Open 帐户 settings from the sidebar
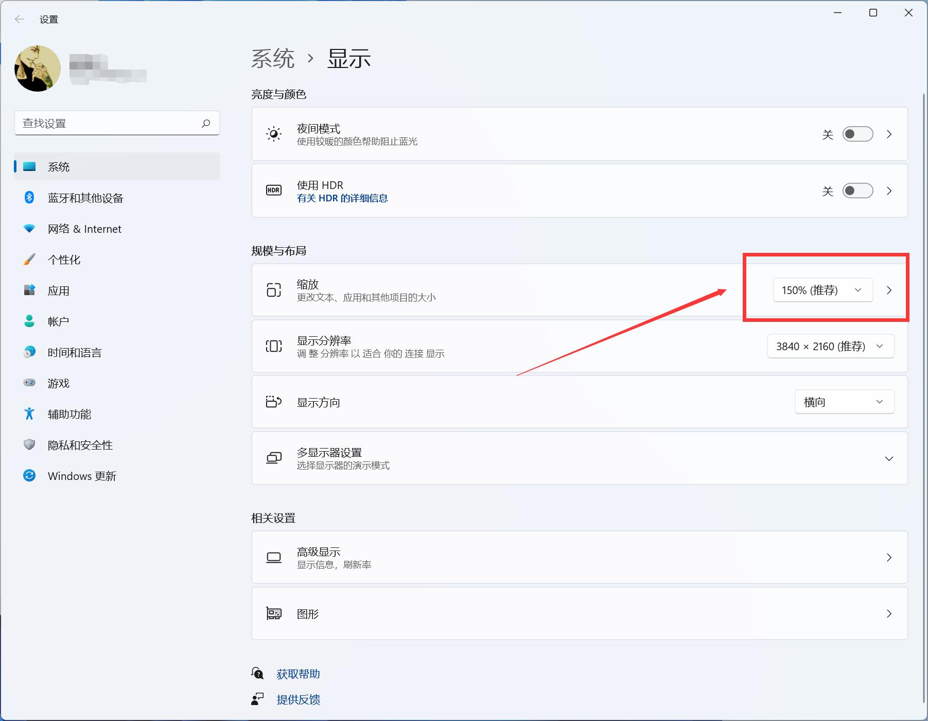Screen dimensions: 928x721 58,321
